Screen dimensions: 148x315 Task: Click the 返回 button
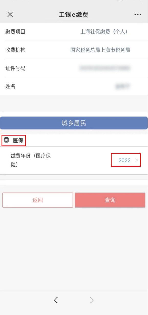click(38, 200)
